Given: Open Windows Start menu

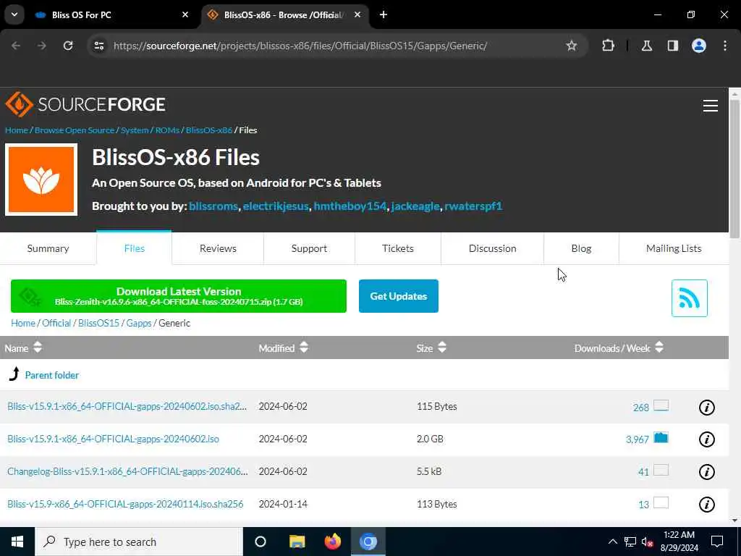Looking at the screenshot, I should pyautogui.click(x=17, y=542).
